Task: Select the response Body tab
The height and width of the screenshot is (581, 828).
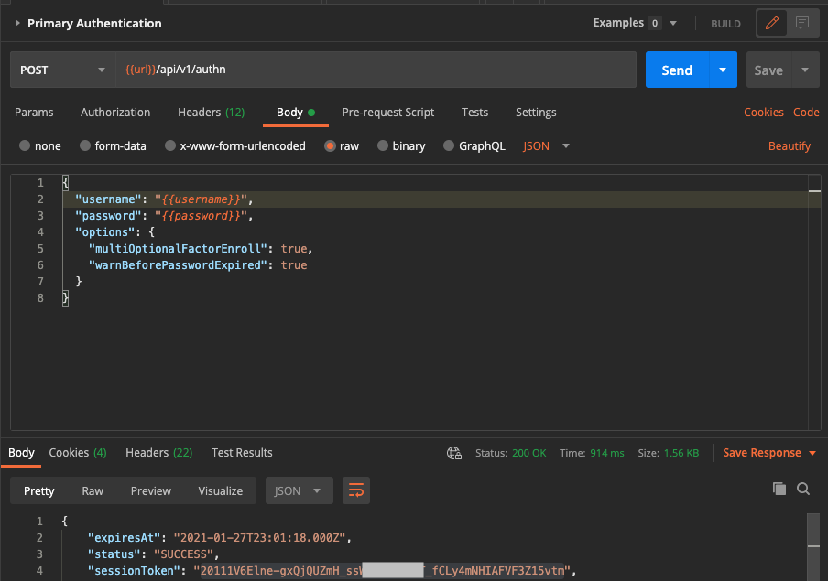Action: click(21, 453)
